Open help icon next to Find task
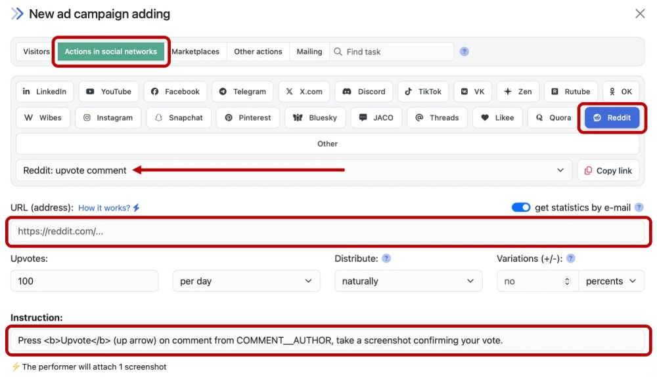The width and height of the screenshot is (657, 377). pyautogui.click(x=464, y=51)
